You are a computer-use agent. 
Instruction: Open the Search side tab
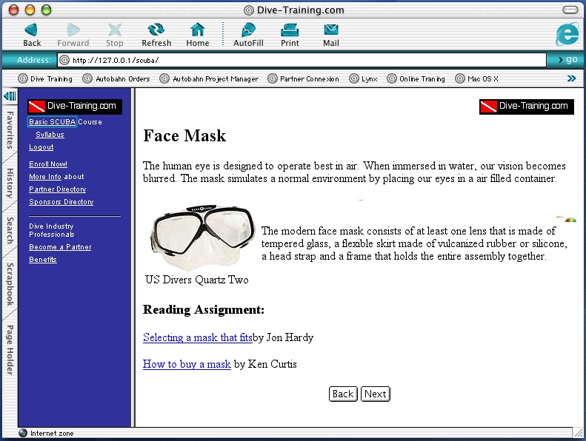[x=10, y=230]
